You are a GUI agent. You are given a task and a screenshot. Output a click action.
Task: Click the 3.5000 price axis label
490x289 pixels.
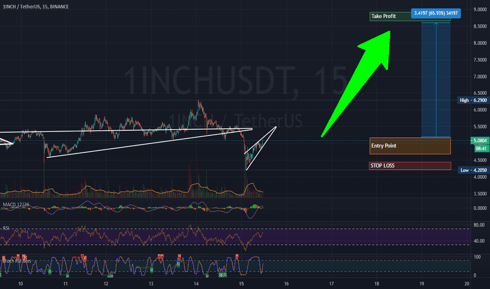[x=480, y=194]
